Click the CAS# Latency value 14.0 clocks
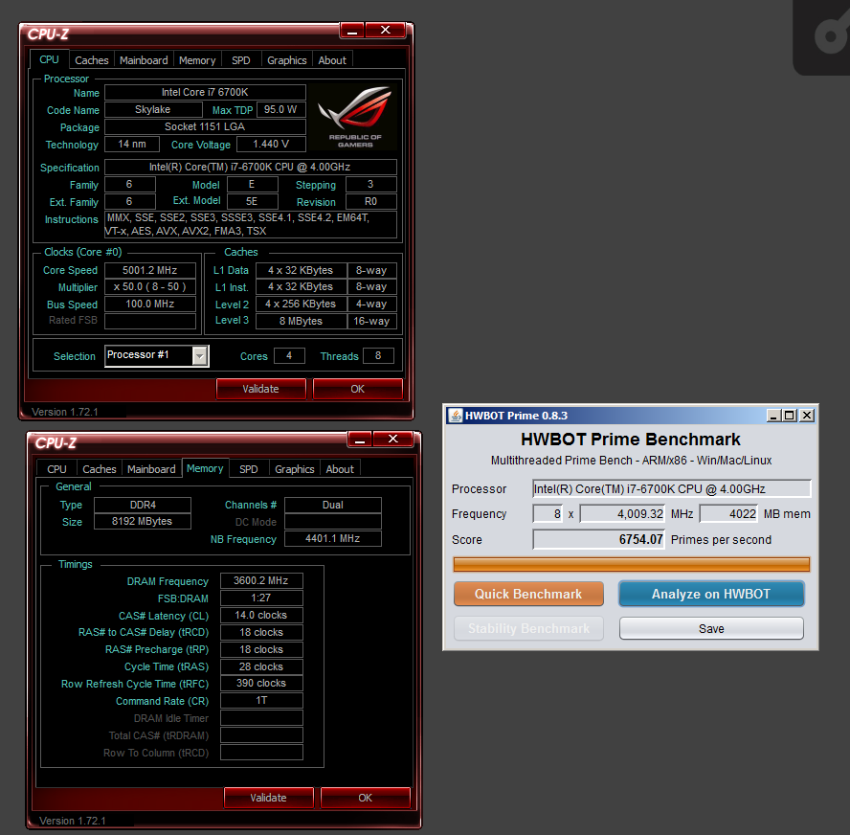The height and width of the screenshot is (835, 850). pos(261,616)
